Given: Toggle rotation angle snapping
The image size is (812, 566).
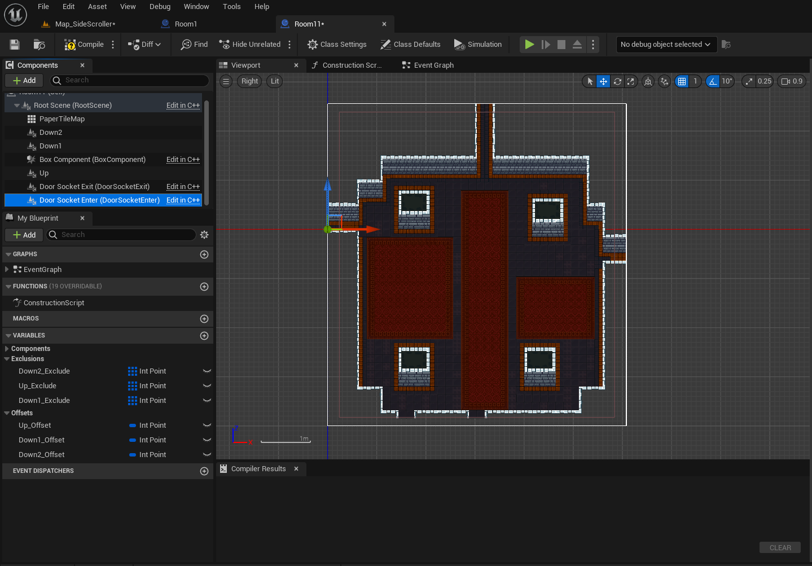Looking at the screenshot, I should click(713, 81).
